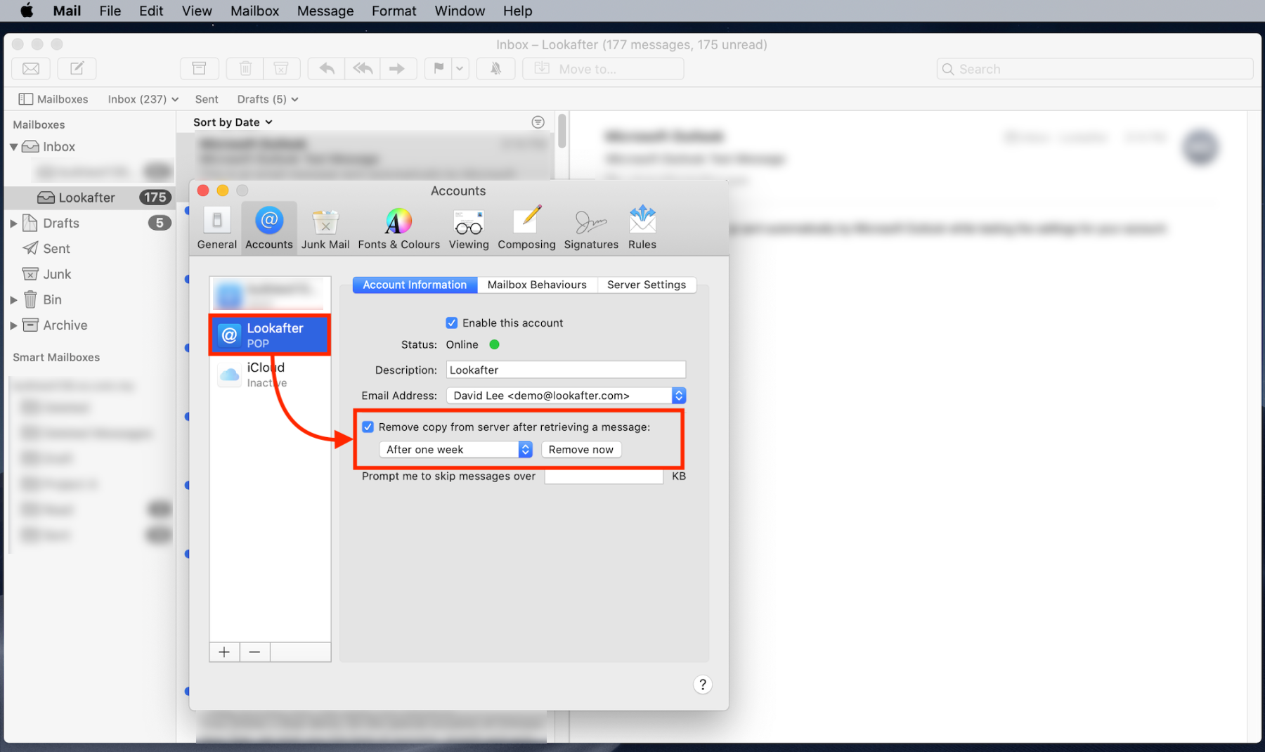Add a new account with plus button
This screenshot has height=752, width=1265.
[224, 652]
